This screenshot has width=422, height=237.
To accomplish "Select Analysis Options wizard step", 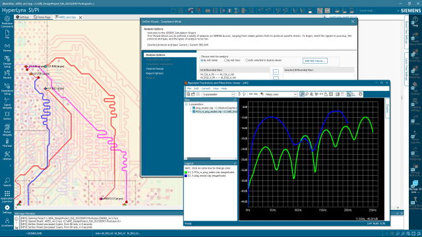I will pyautogui.click(x=170, y=55).
